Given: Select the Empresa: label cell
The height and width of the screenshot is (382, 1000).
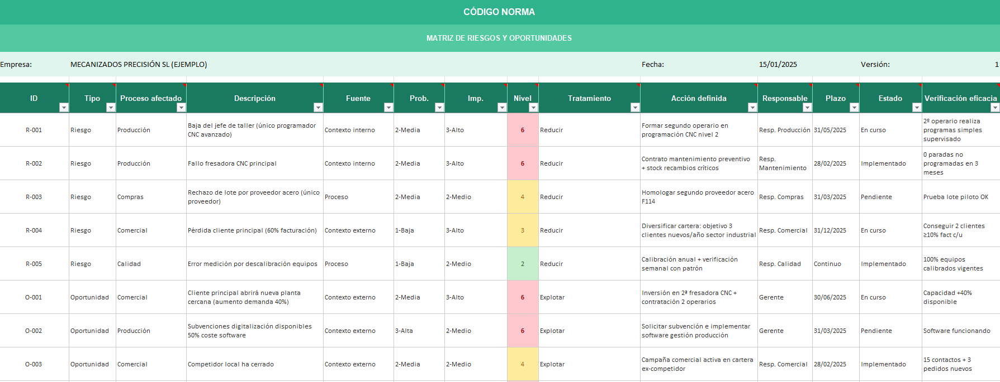Looking at the screenshot, I should click(x=16, y=65).
